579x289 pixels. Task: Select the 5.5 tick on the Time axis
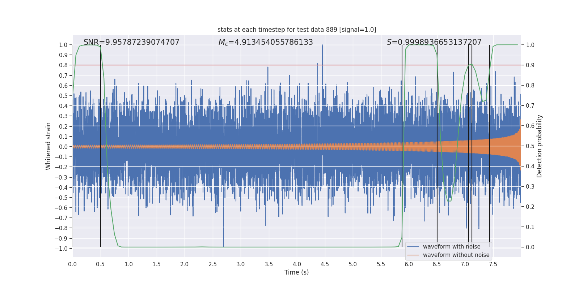coord(381,264)
